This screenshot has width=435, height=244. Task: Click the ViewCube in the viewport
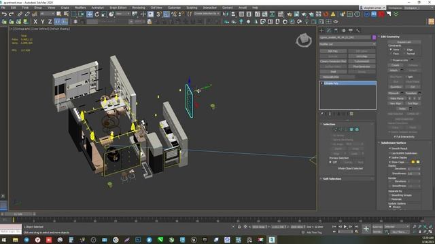pos(304,40)
